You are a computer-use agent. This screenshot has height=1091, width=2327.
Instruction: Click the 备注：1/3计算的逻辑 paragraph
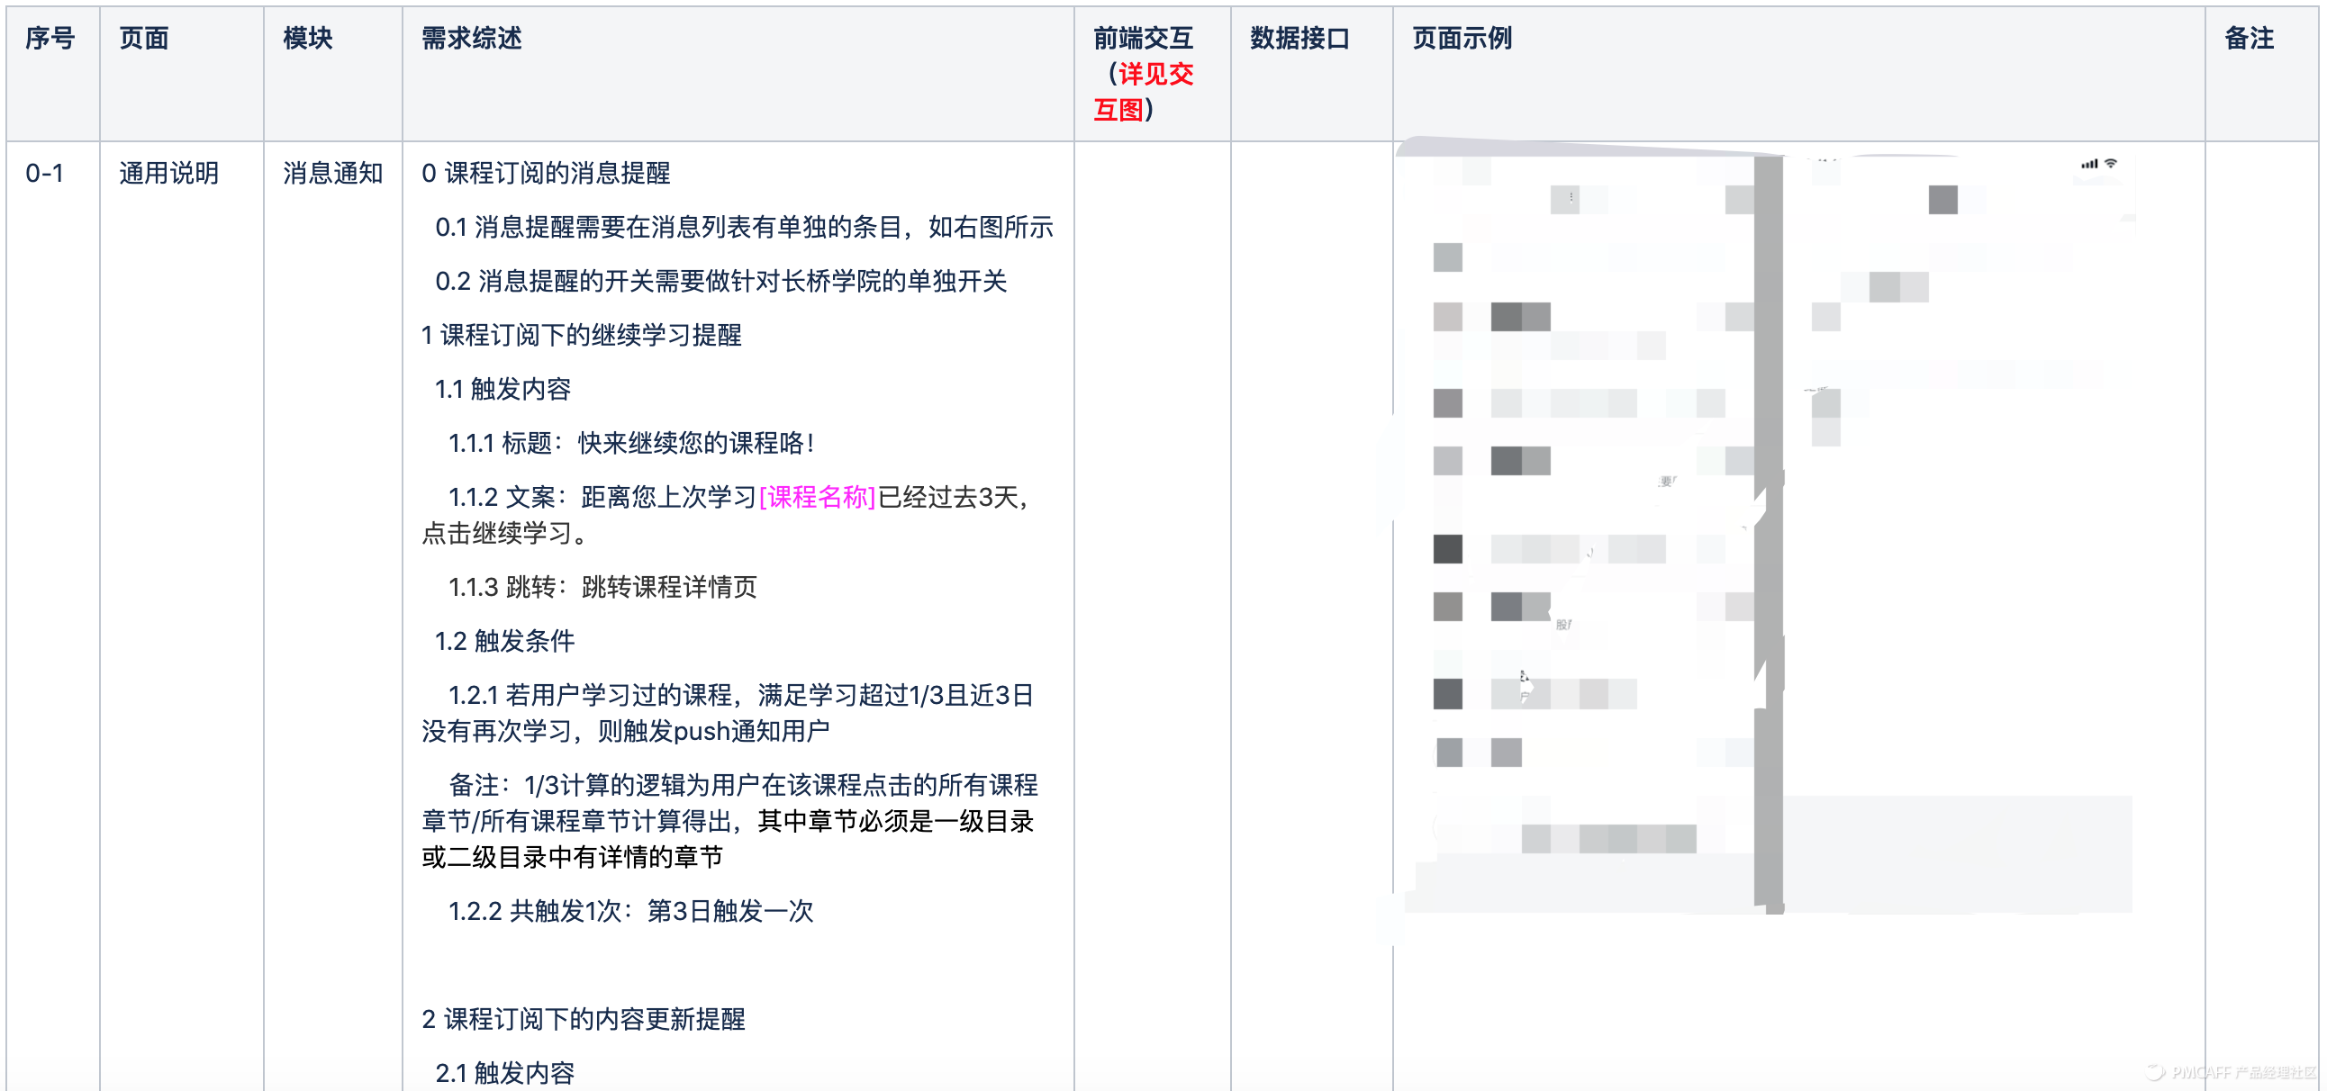coord(730,822)
